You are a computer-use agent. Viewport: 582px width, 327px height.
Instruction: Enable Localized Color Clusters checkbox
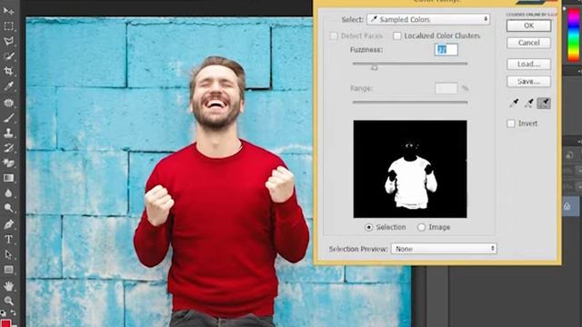tap(397, 36)
